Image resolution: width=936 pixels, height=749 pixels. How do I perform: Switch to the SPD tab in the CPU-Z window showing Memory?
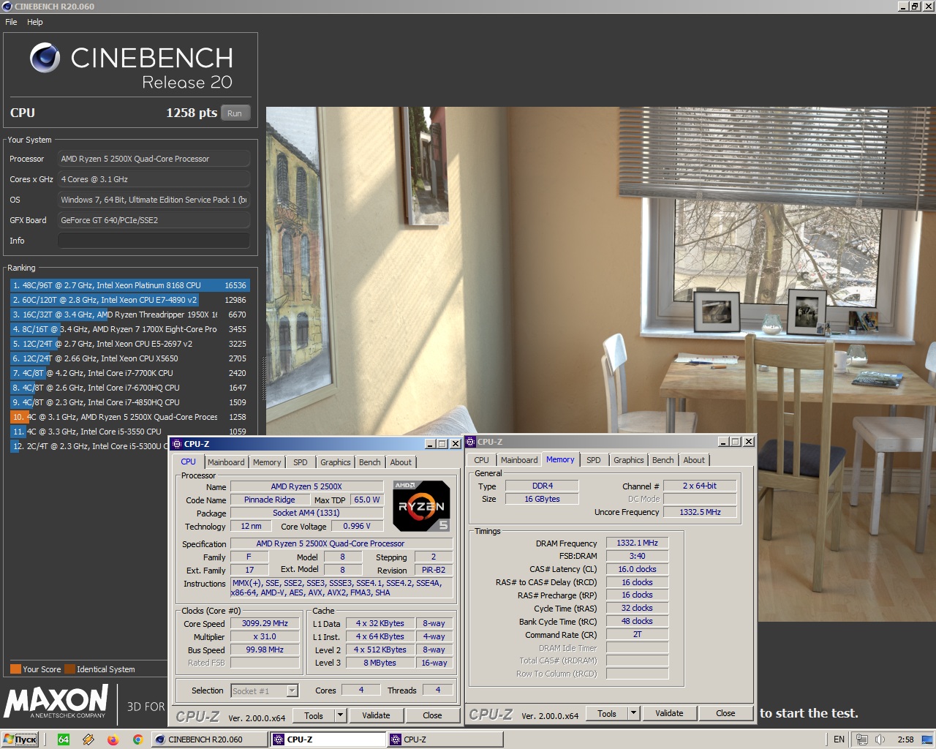pyautogui.click(x=594, y=460)
